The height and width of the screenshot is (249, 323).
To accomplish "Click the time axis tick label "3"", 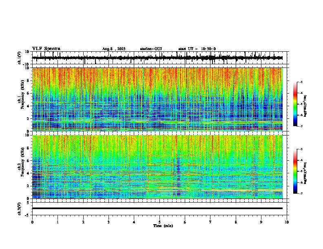I will click(108, 222).
